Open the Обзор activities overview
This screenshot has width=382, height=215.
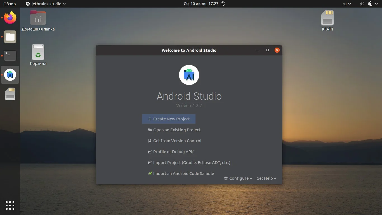10,4
